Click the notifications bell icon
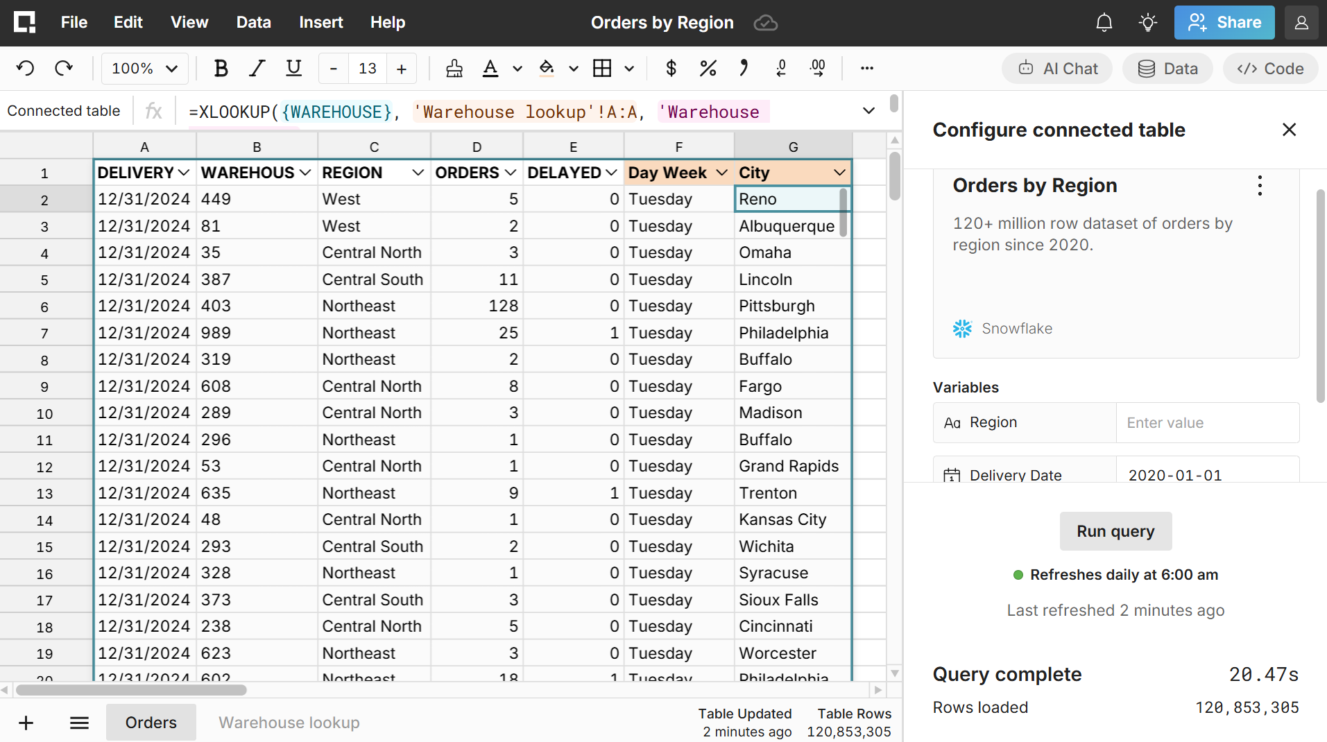1327x742 pixels. pos(1104,22)
